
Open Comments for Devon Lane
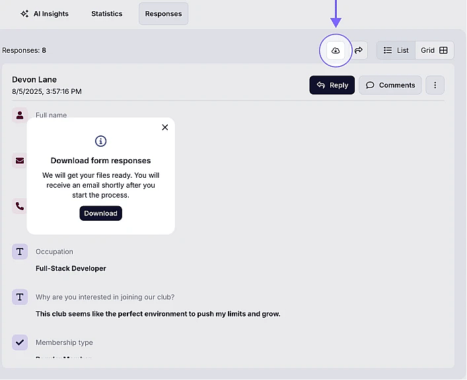pos(390,85)
